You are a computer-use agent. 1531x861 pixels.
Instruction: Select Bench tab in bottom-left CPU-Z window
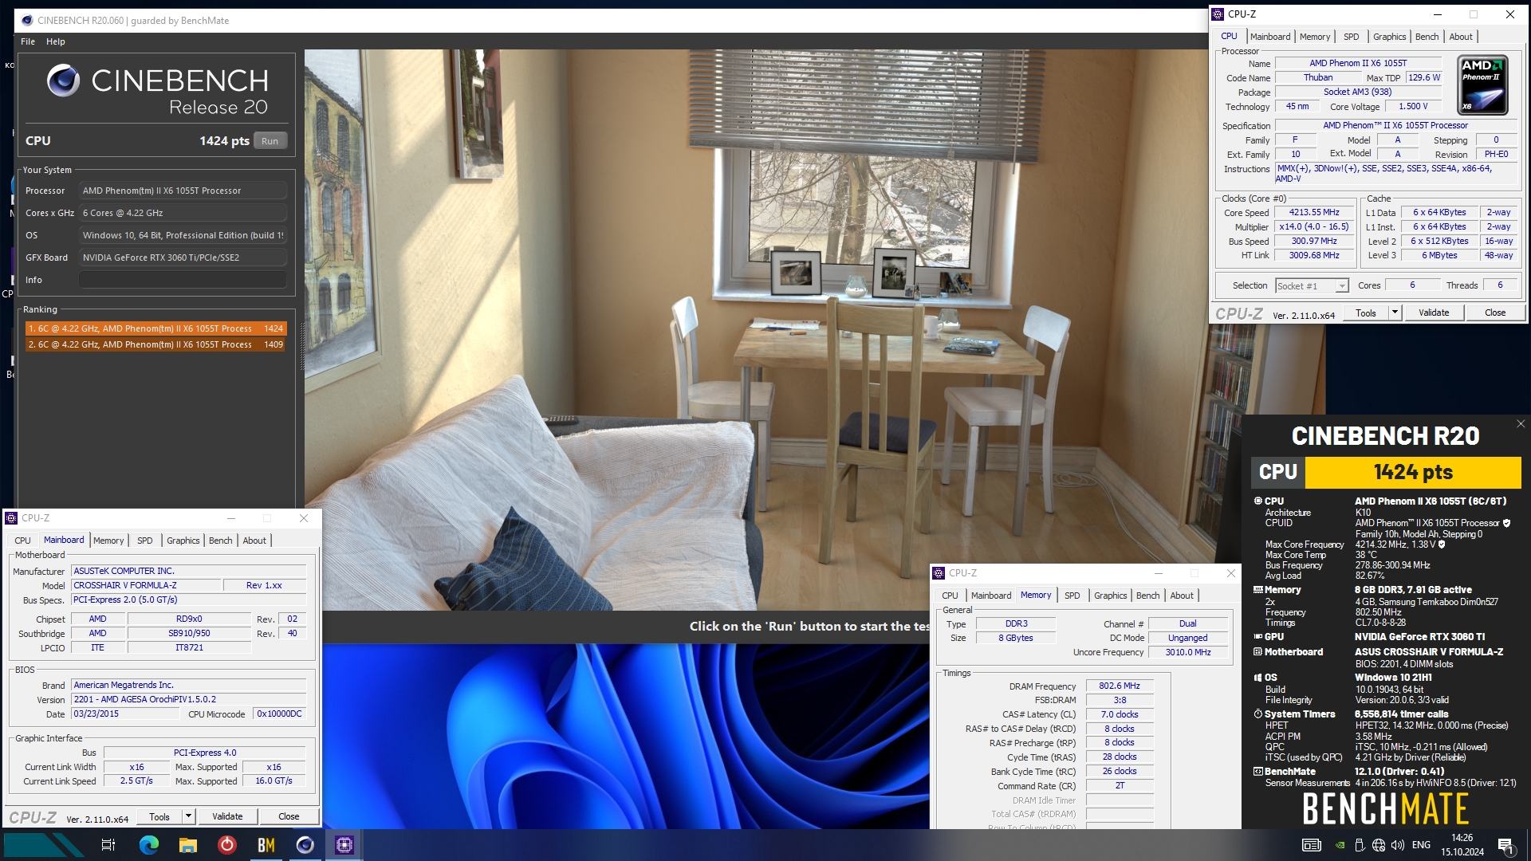tap(221, 541)
